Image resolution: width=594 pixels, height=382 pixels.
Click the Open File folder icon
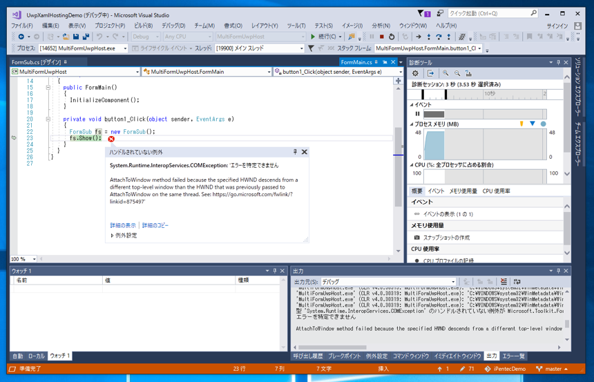click(x=66, y=37)
